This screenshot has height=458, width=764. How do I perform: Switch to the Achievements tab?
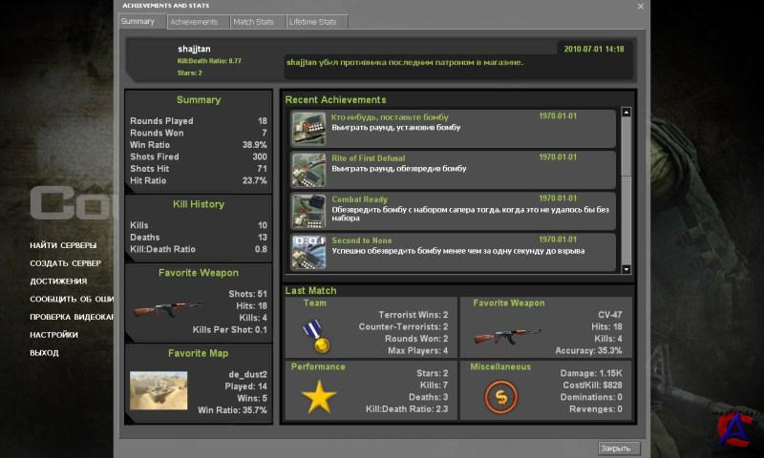pyautogui.click(x=194, y=21)
